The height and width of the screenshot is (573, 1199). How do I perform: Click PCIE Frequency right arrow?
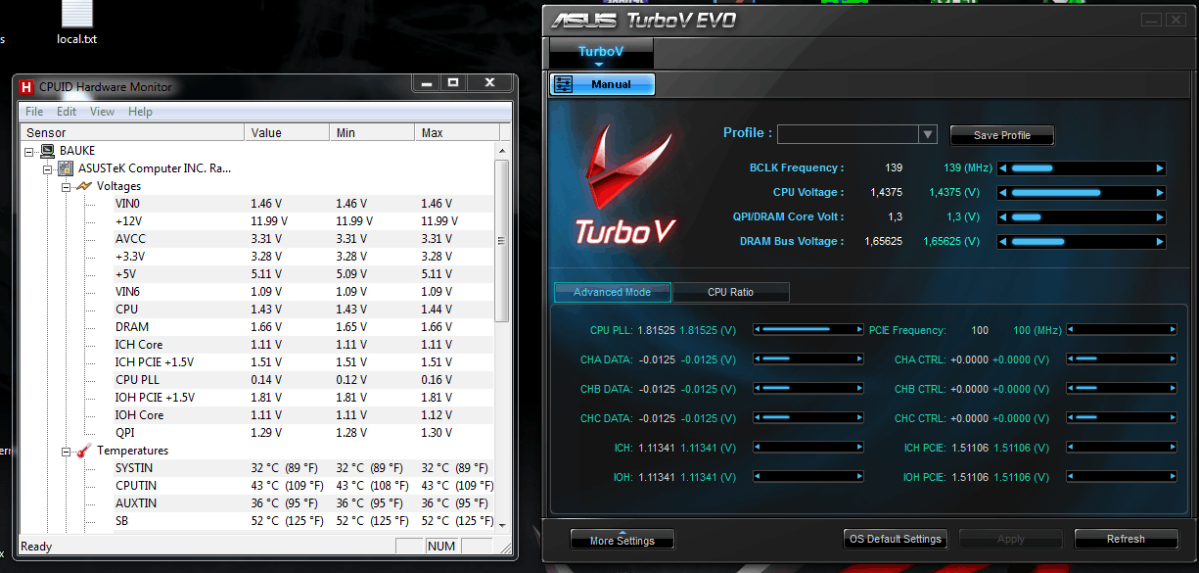point(1171,330)
